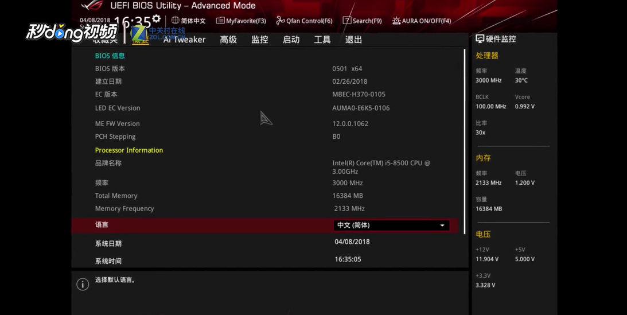Select the 系统日期 value 04/08/2018
This screenshot has height=315, width=627.
[x=352, y=242]
